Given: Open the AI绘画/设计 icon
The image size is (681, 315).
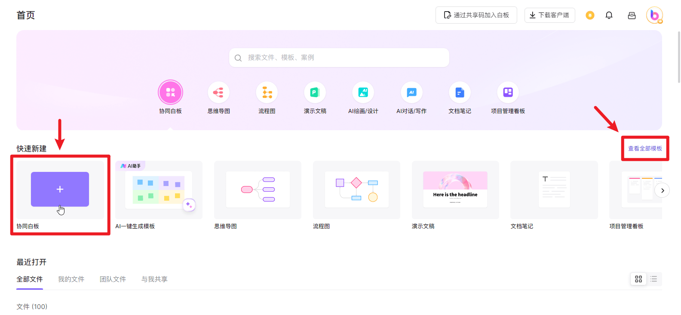Looking at the screenshot, I should pos(363,92).
